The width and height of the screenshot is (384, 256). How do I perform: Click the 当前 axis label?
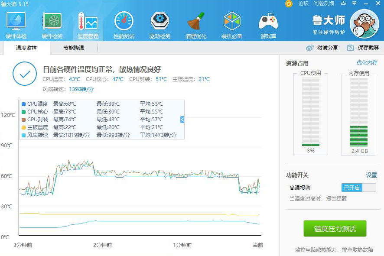coord(258,245)
